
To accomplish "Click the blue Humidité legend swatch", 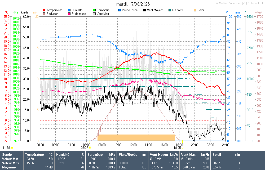I will point(69,10).
